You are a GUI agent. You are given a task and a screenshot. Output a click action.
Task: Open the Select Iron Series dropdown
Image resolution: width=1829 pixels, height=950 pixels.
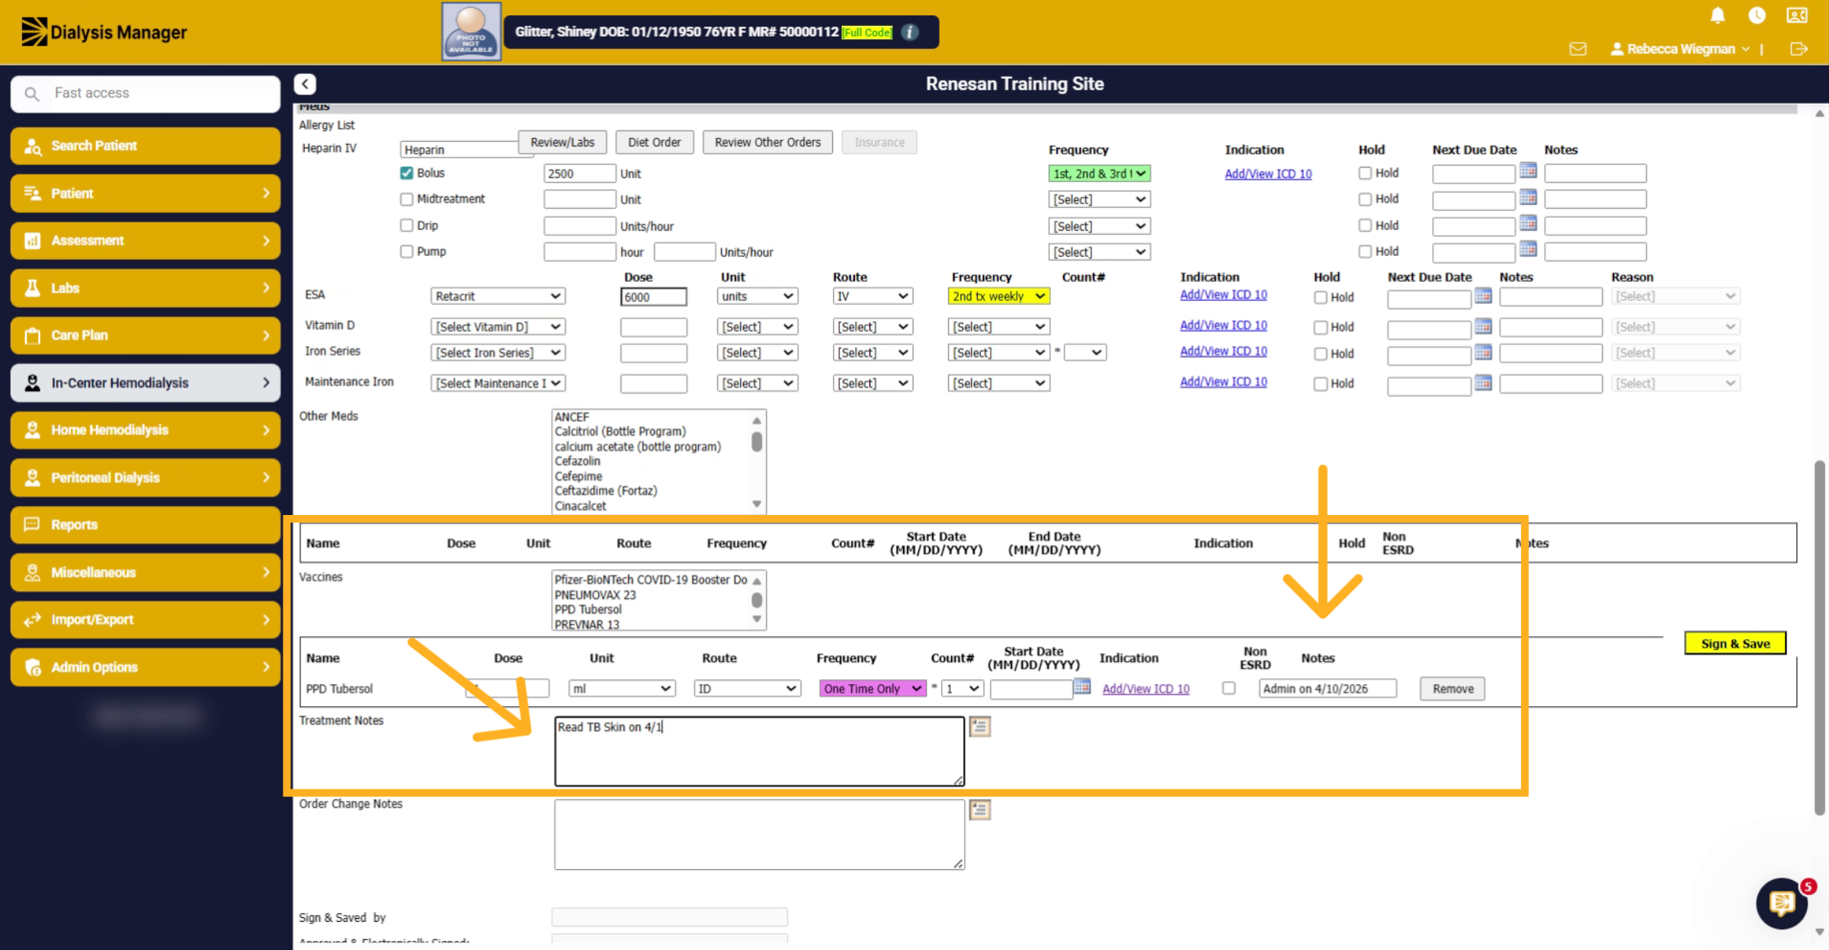pos(498,353)
